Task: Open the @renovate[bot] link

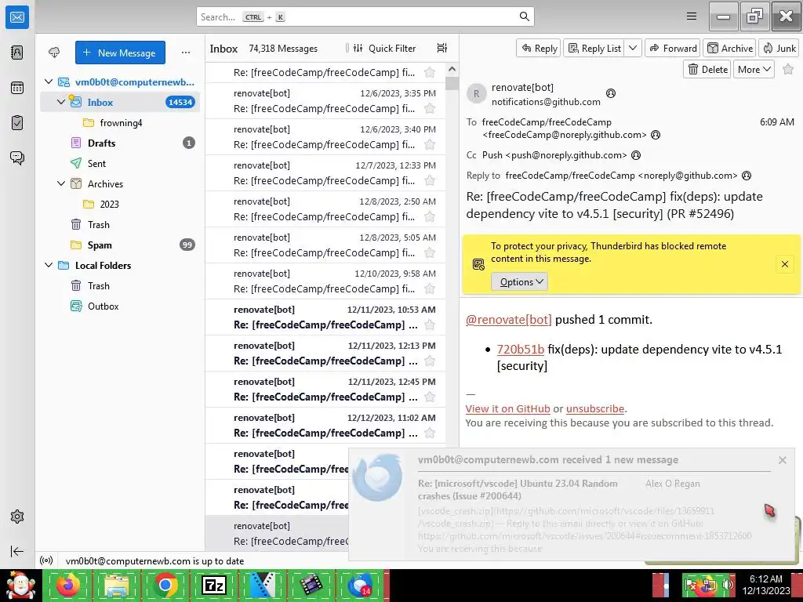Action: tap(508, 320)
